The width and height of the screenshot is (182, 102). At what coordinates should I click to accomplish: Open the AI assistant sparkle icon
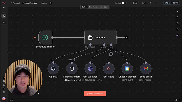(x=177, y=35)
